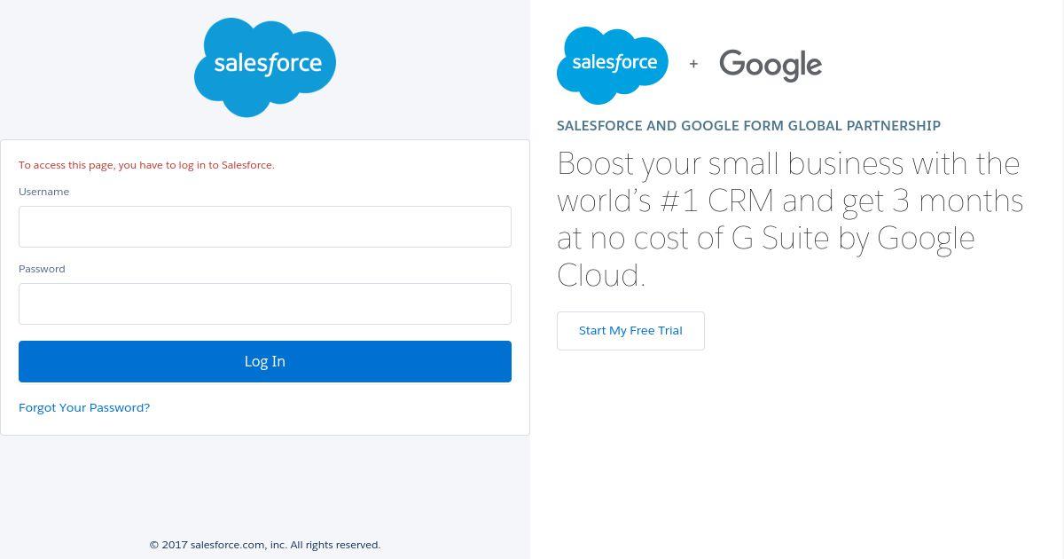Start My Free Trial button
This screenshot has width=1064, height=559.
(630, 331)
